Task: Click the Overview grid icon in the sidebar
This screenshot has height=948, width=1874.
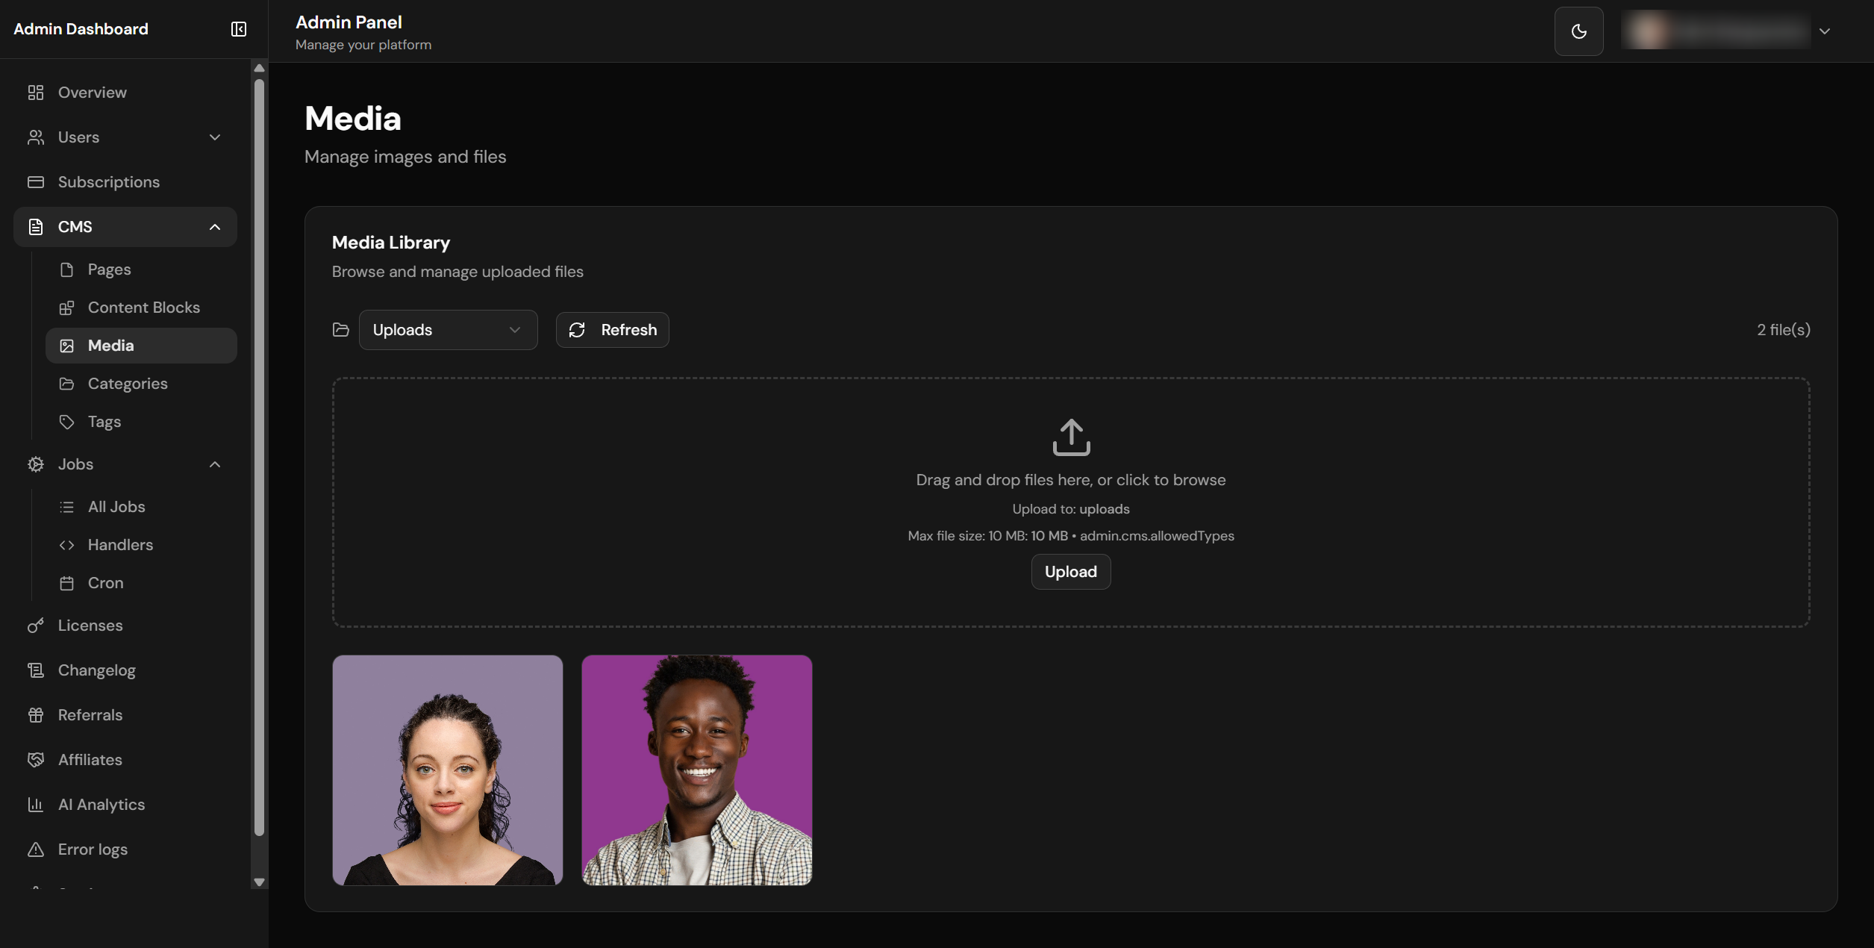Action: pyautogui.click(x=36, y=93)
